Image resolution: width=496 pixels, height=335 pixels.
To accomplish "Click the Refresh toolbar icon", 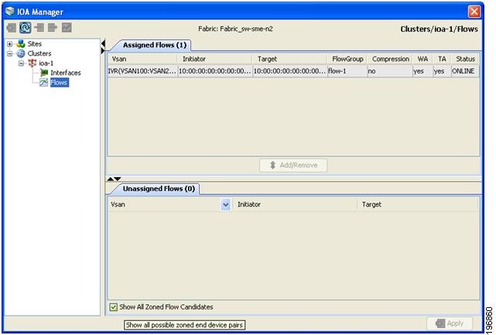I will click(26, 28).
